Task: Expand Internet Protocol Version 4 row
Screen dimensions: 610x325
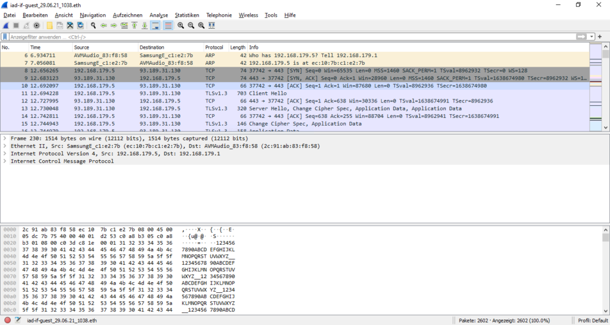Action: (5, 154)
